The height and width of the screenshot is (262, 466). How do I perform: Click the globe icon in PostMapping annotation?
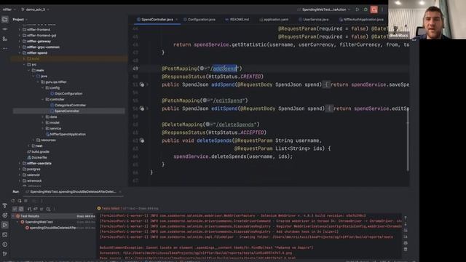(202, 68)
